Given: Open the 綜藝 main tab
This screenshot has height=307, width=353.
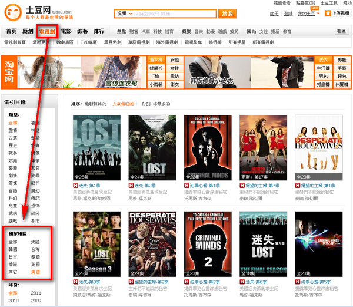Looking at the screenshot, I should (x=82, y=31).
